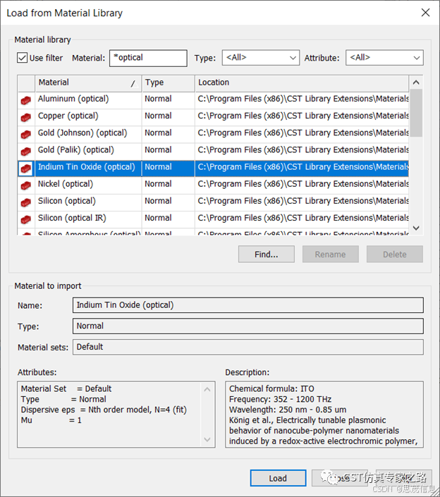The height and width of the screenshot is (497, 440).
Task: Click material list scroll up arrow
Action: point(416,82)
